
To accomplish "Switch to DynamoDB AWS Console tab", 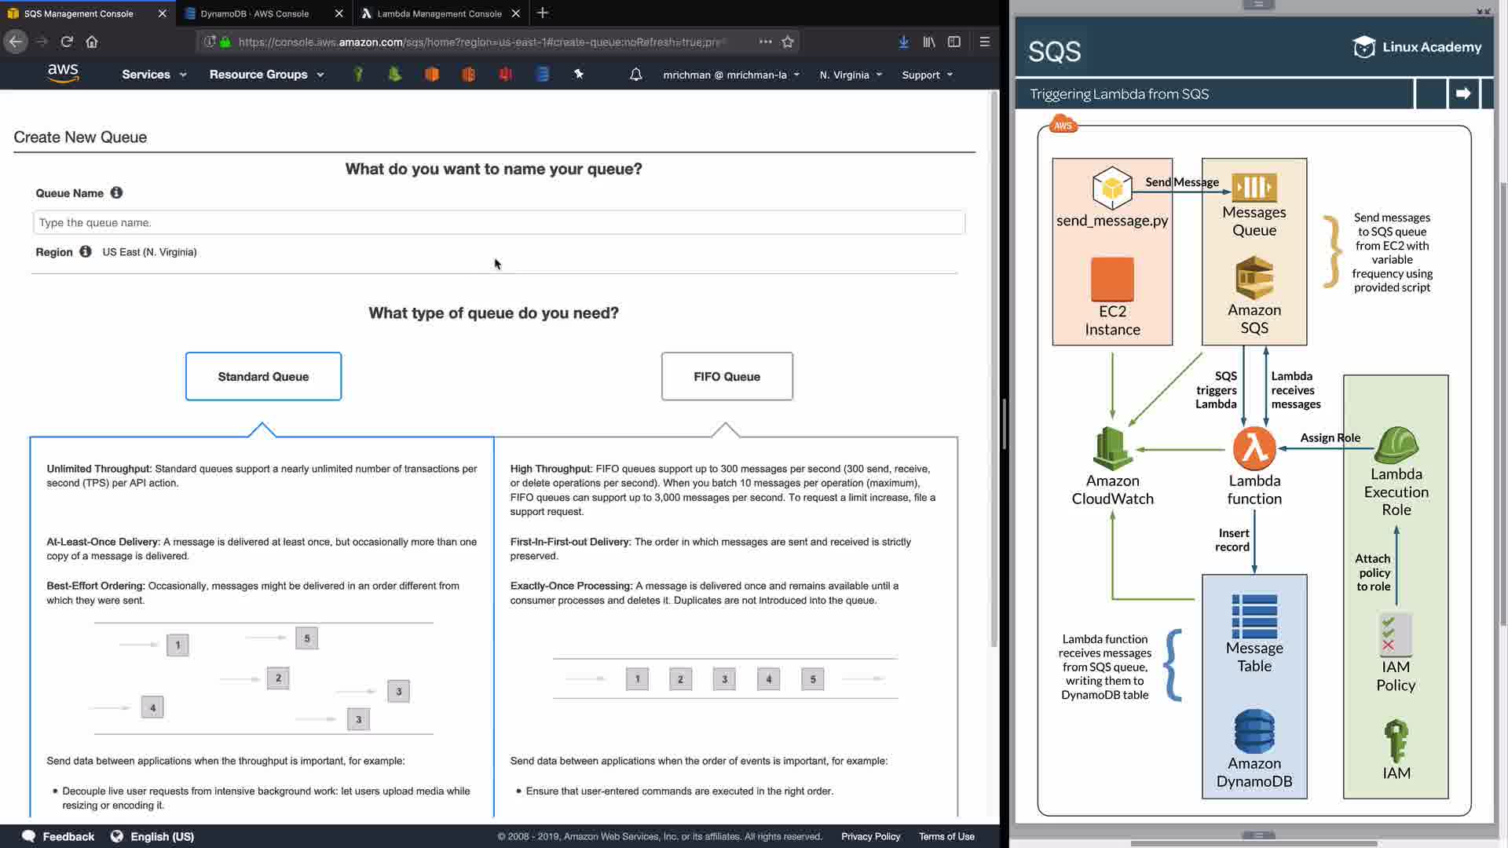I will pyautogui.click(x=254, y=13).
